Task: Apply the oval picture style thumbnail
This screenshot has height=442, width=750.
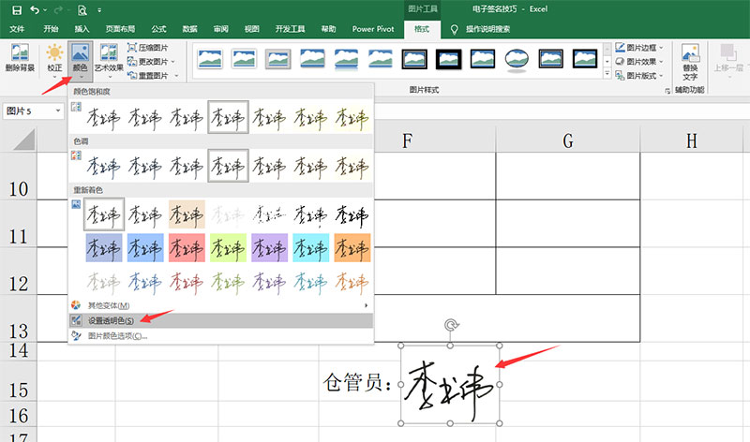Action: (x=517, y=60)
